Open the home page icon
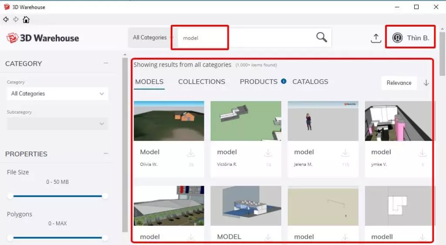 [x=26, y=19]
